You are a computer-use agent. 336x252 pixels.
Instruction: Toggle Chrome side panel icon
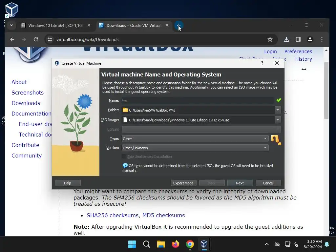click(298, 39)
